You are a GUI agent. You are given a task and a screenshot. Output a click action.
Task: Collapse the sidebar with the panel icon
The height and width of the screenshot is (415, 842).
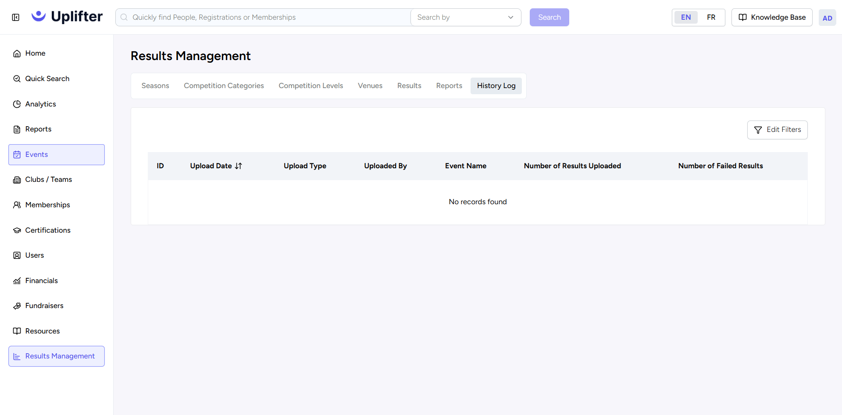[16, 18]
